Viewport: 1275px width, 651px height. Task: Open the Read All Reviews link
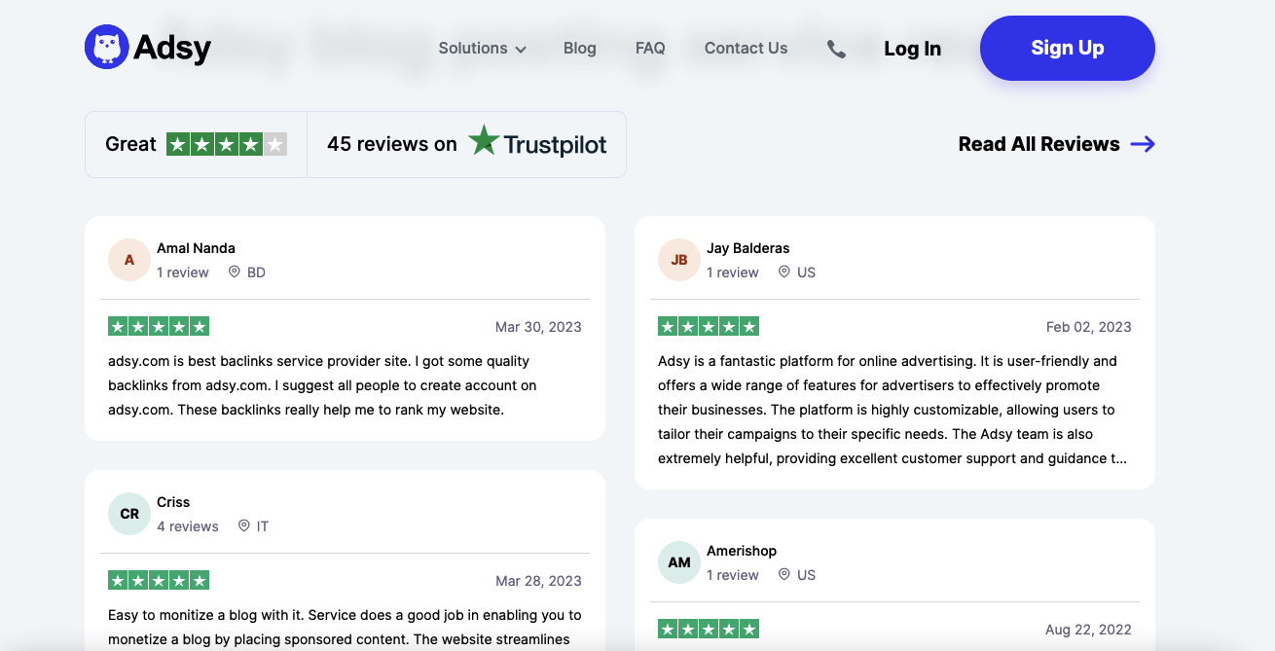tap(1057, 144)
